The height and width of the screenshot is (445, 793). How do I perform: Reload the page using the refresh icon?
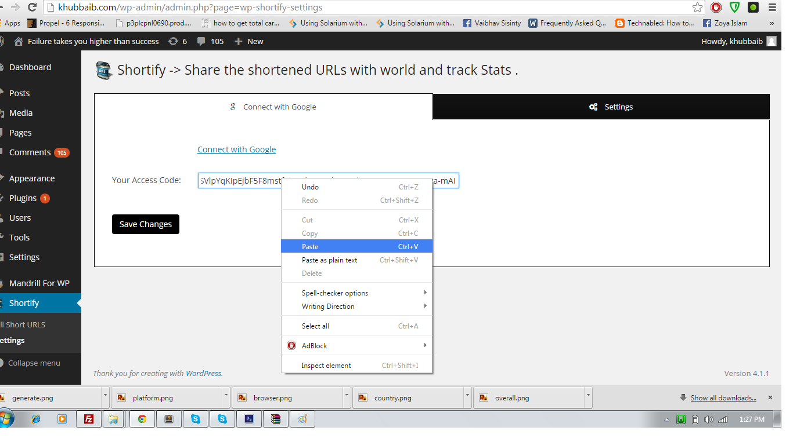pos(33,8)
